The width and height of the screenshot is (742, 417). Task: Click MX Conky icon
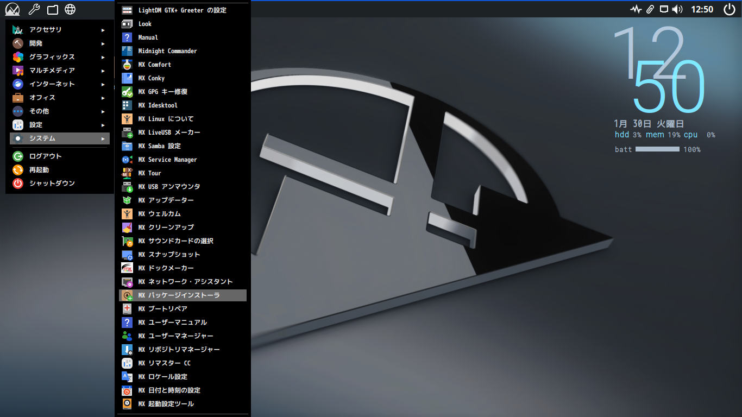pos(127,78)
